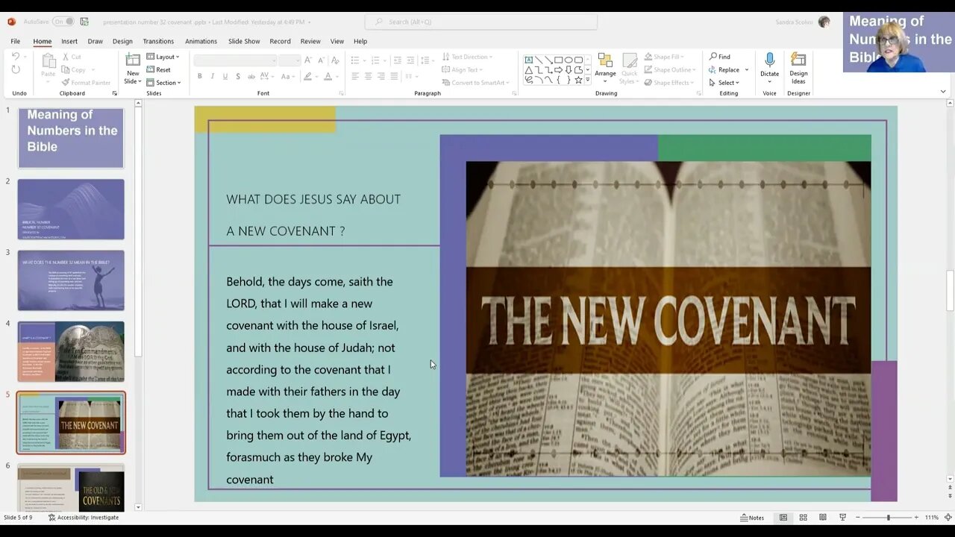Toggle the Notes pane button
Screen dimensions: 955x537
point(752,518)
